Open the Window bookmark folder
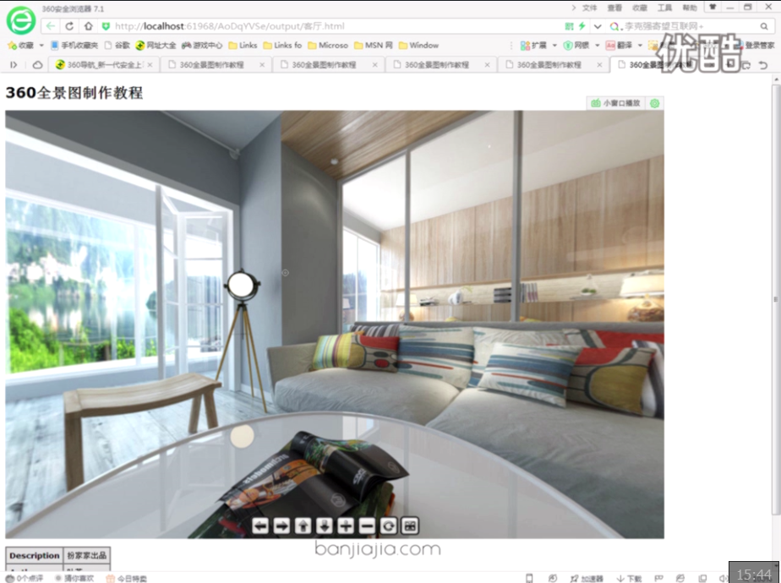 (x=418, y=46)
